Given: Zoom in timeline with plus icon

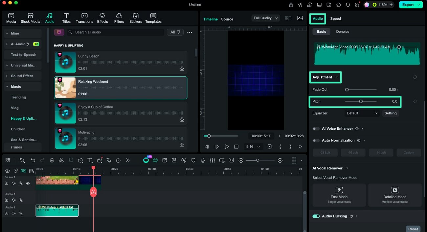Looking at the screenshot, I should 280,160.
